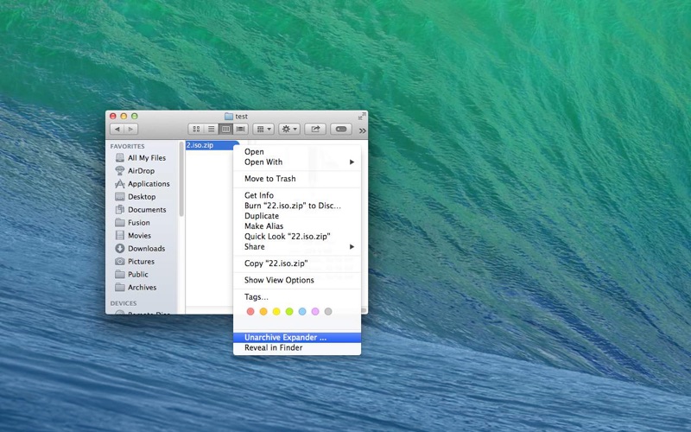Select the 22.iso.zip file

point(212,145)
